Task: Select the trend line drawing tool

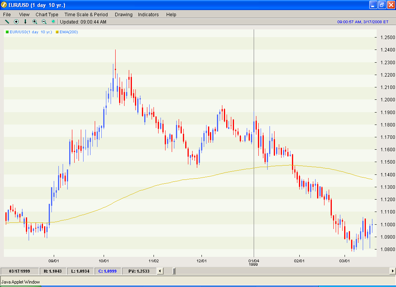Action: [x=7, y=22]
